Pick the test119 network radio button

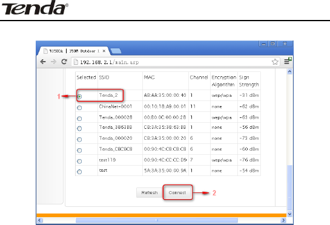coord(79,161)
